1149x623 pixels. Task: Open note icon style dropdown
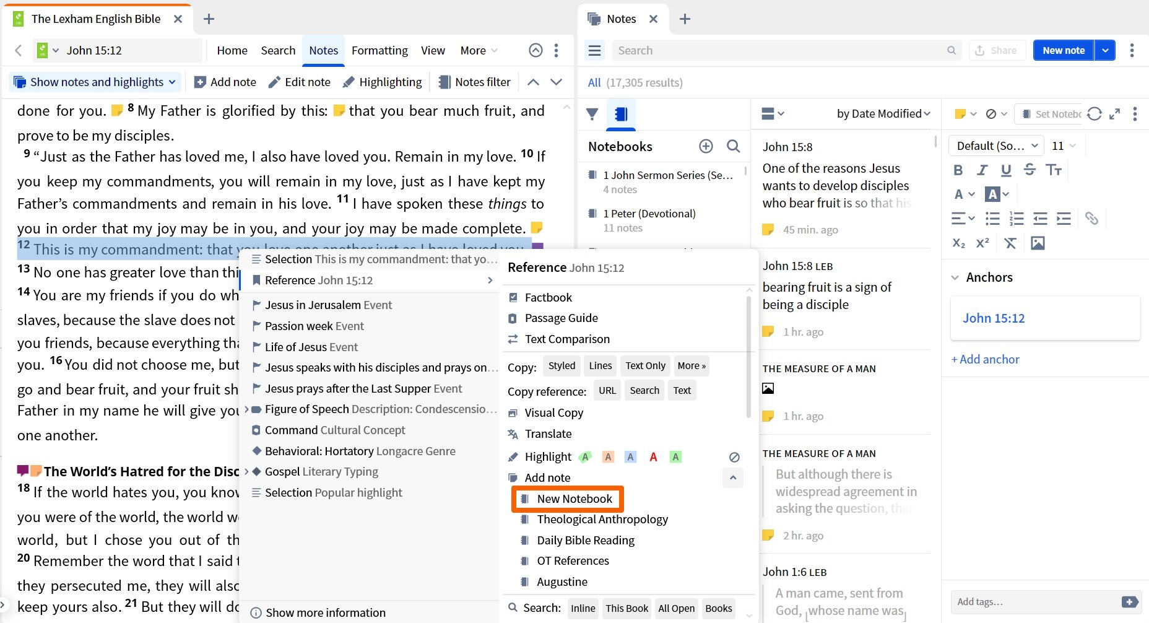(965, 114)
